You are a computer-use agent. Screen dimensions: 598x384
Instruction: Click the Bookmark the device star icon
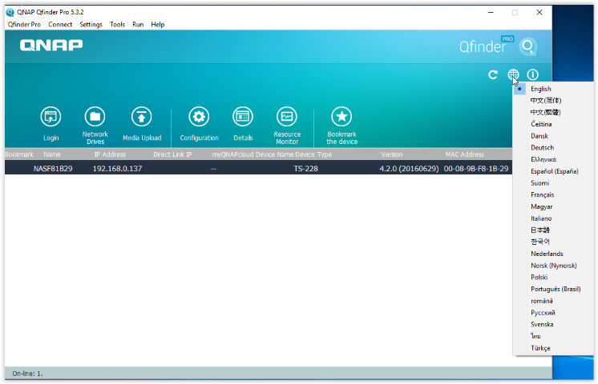coord(341,117)
